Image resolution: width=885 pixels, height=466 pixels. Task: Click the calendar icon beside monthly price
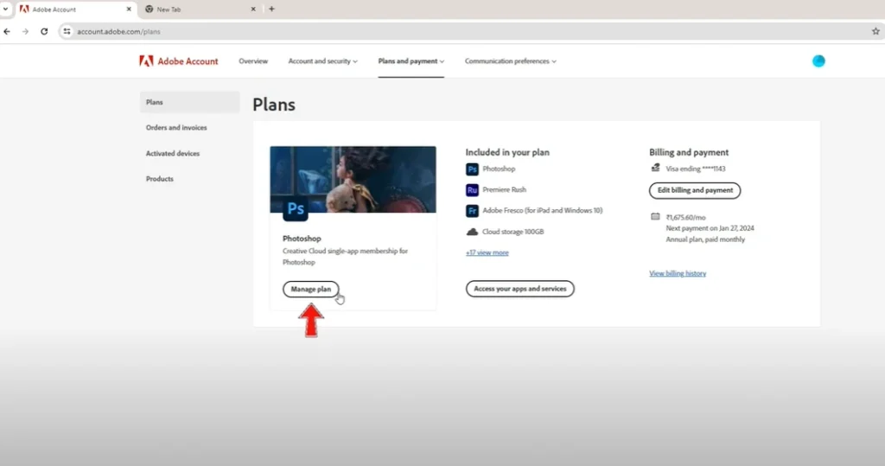[655, 216]
